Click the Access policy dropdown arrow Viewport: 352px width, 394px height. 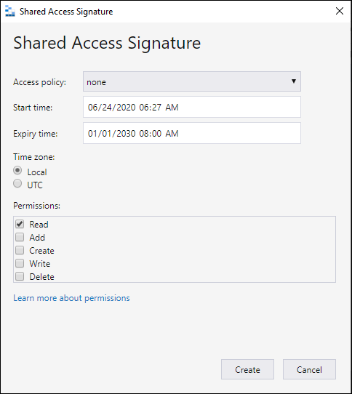point(293,81)
